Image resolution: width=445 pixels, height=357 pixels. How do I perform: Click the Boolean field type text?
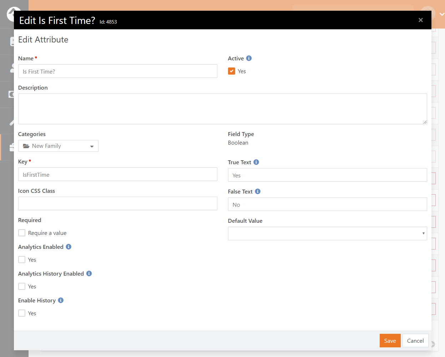click(238, 142)
